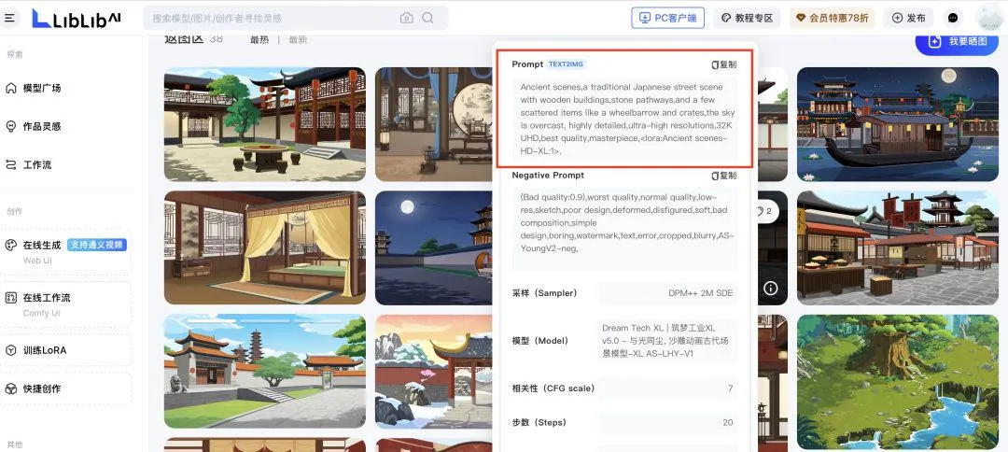Click the camera image-search icon
The height and width of the screenshot is (452, 1008).
406,18
